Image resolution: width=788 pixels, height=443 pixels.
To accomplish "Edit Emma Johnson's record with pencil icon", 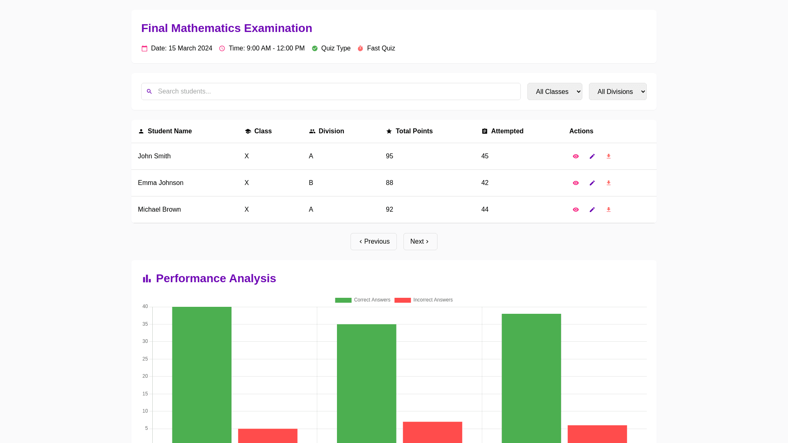I will pyautogui.click(x=592, y=183).
